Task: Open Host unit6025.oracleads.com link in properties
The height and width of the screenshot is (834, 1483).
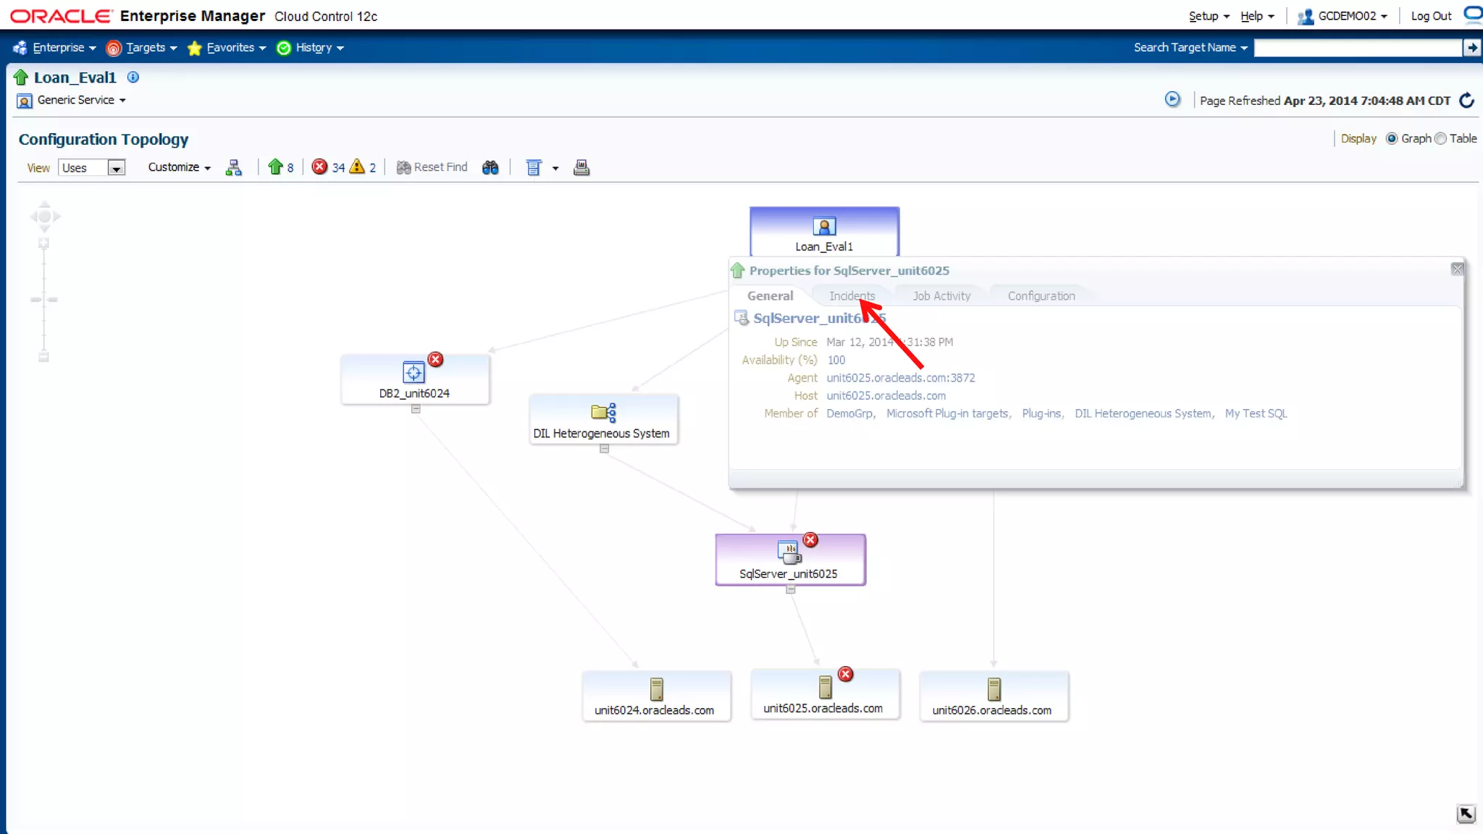Action: point(886,395)
